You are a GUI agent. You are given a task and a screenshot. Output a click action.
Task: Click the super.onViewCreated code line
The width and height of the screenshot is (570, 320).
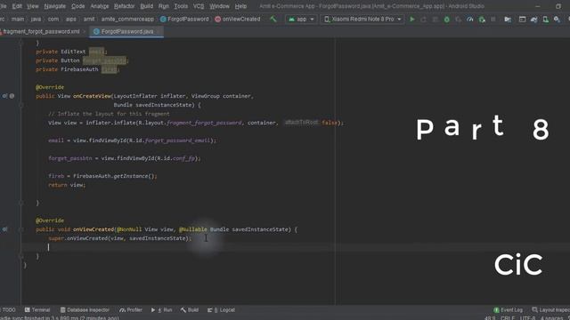(119, 238)
